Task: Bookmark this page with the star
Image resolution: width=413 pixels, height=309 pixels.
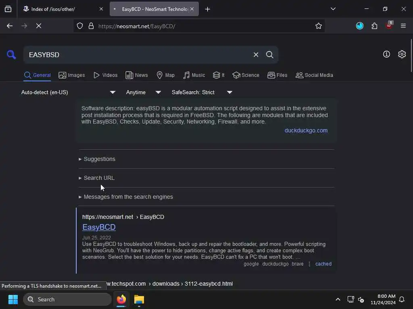Action: [319, 26]
